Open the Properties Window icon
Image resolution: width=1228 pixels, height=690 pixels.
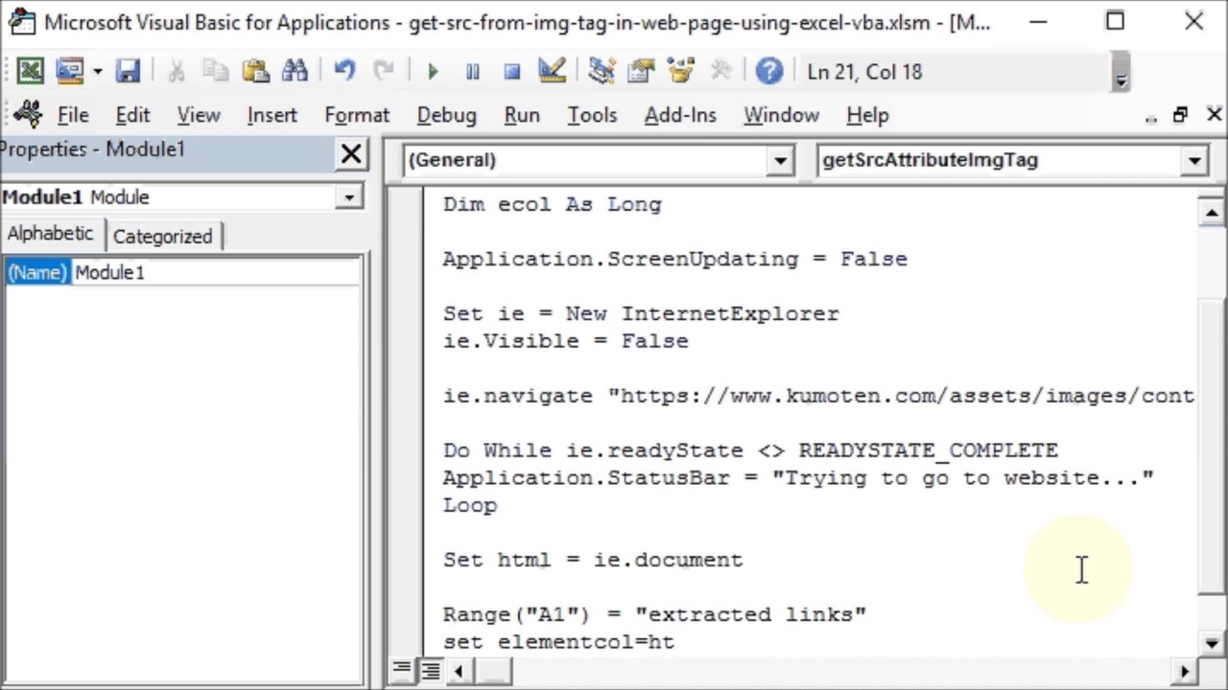[641, 71]
